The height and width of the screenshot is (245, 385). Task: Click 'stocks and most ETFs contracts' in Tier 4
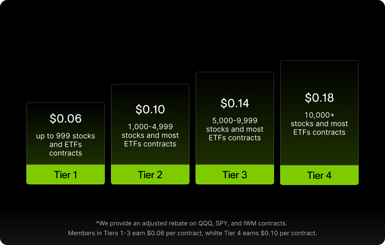click(x=319, y=128)
